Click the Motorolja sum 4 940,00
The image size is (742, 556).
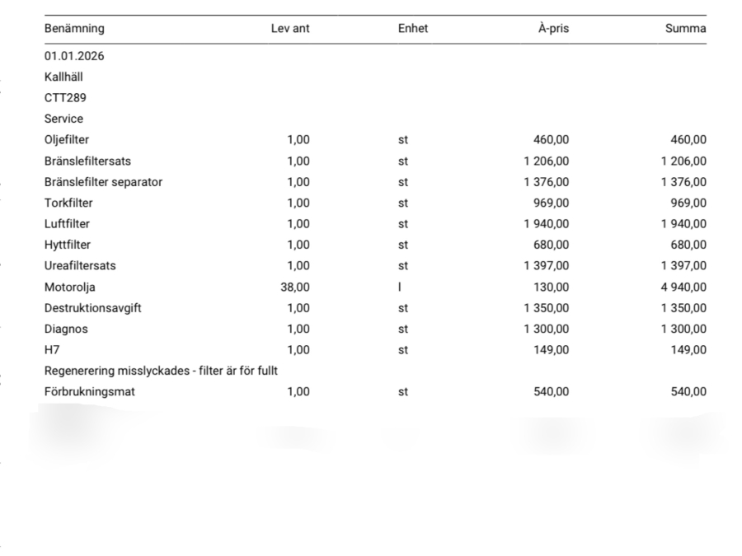click(682, 287)
